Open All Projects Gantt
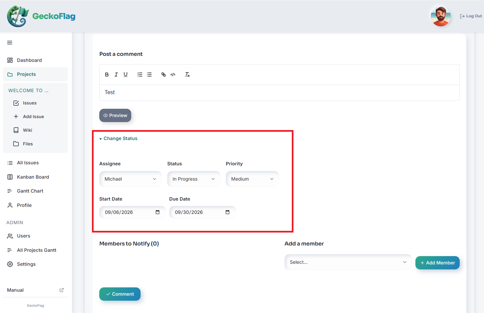The height and width of the screenshot is (313, 484). [35, 250]
